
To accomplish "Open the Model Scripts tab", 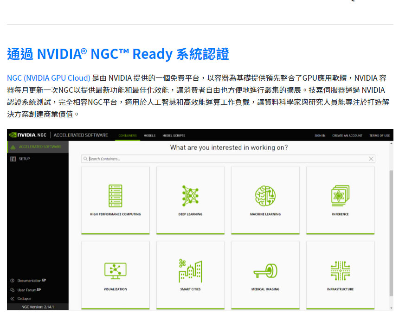I will [x=174, y=135].
